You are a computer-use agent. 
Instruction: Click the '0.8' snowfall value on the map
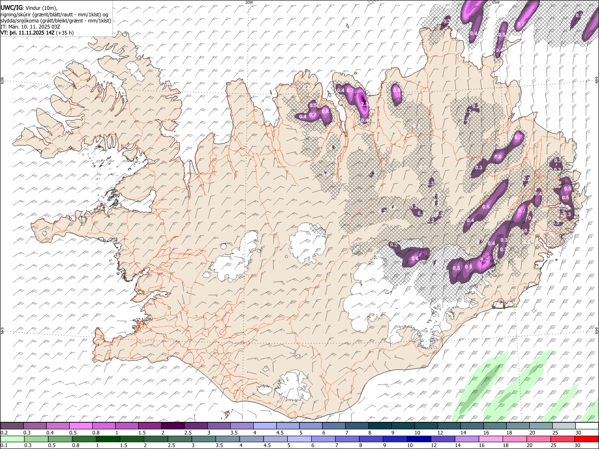pos(397,90)
